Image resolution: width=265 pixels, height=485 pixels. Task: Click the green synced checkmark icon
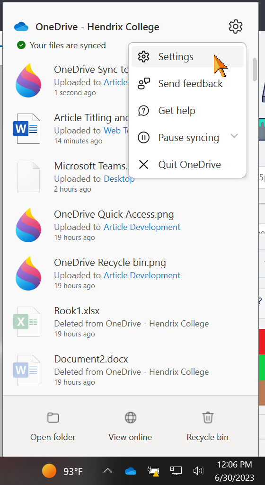click(21, 45)
